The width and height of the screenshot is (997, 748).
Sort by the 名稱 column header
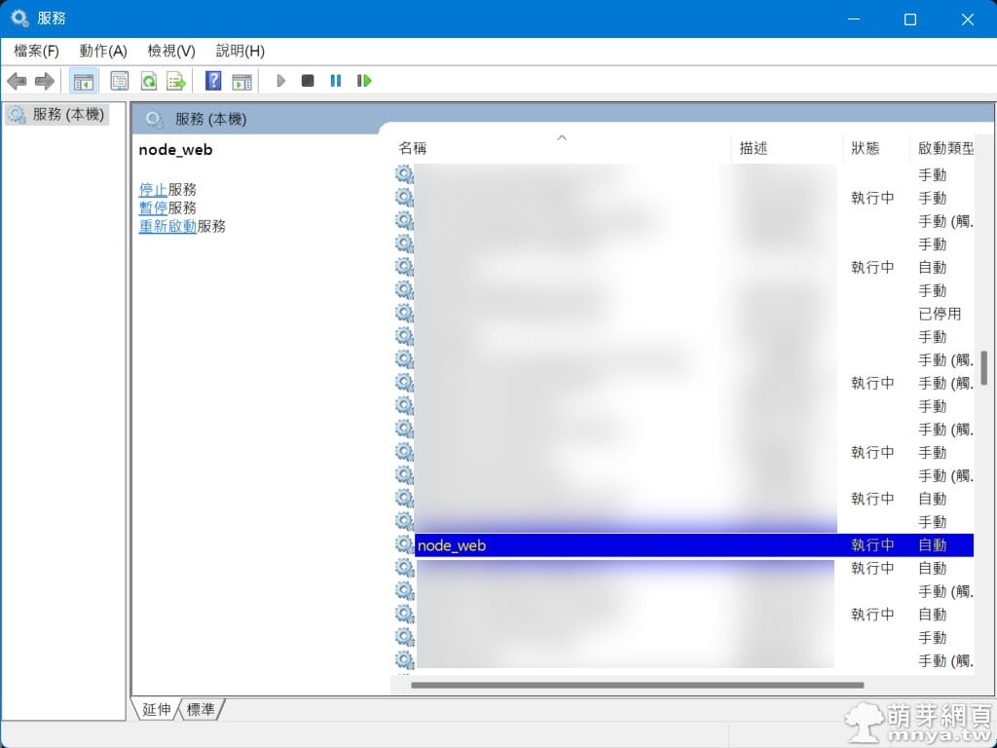pos(413,148)
